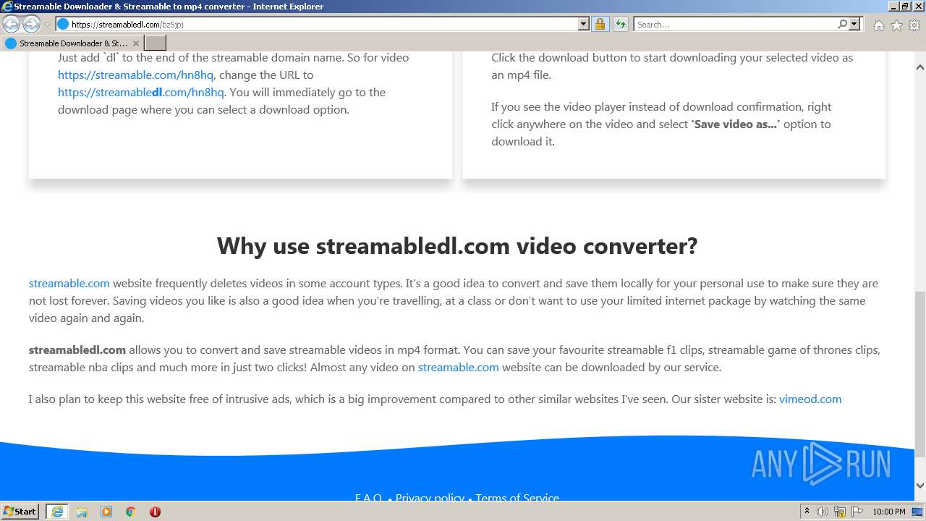Click the search magnifier icon

click(842, 24)
